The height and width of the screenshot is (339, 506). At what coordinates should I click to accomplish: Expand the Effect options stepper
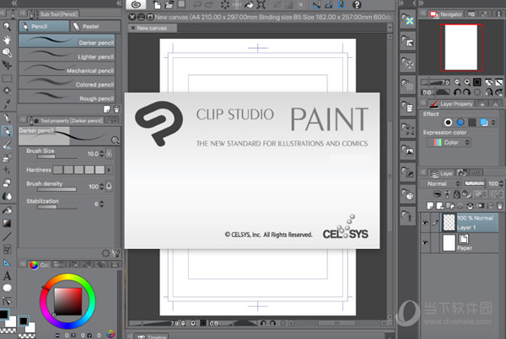tap(493, 122)
